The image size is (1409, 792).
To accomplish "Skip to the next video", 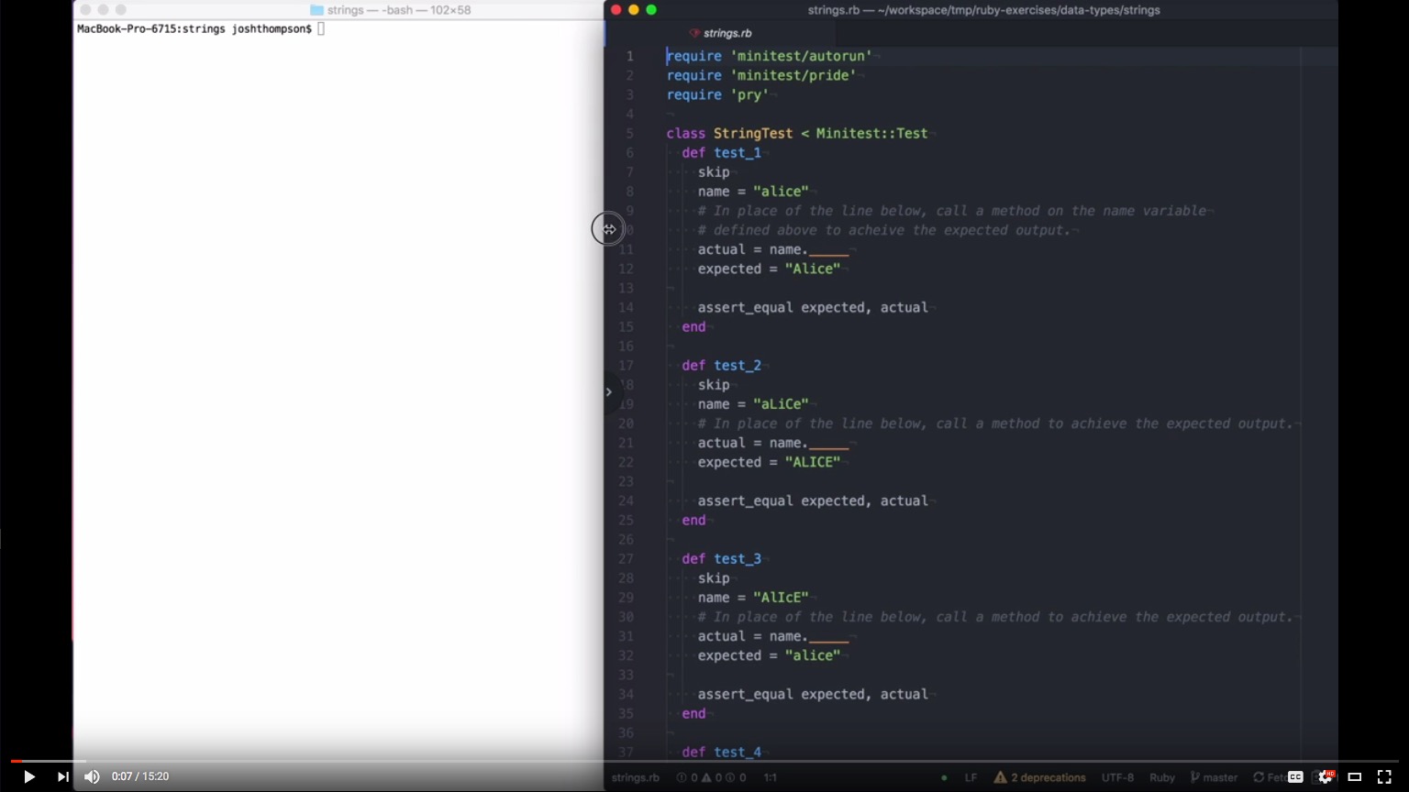I will pyautogui.click(x=62, y=776).
